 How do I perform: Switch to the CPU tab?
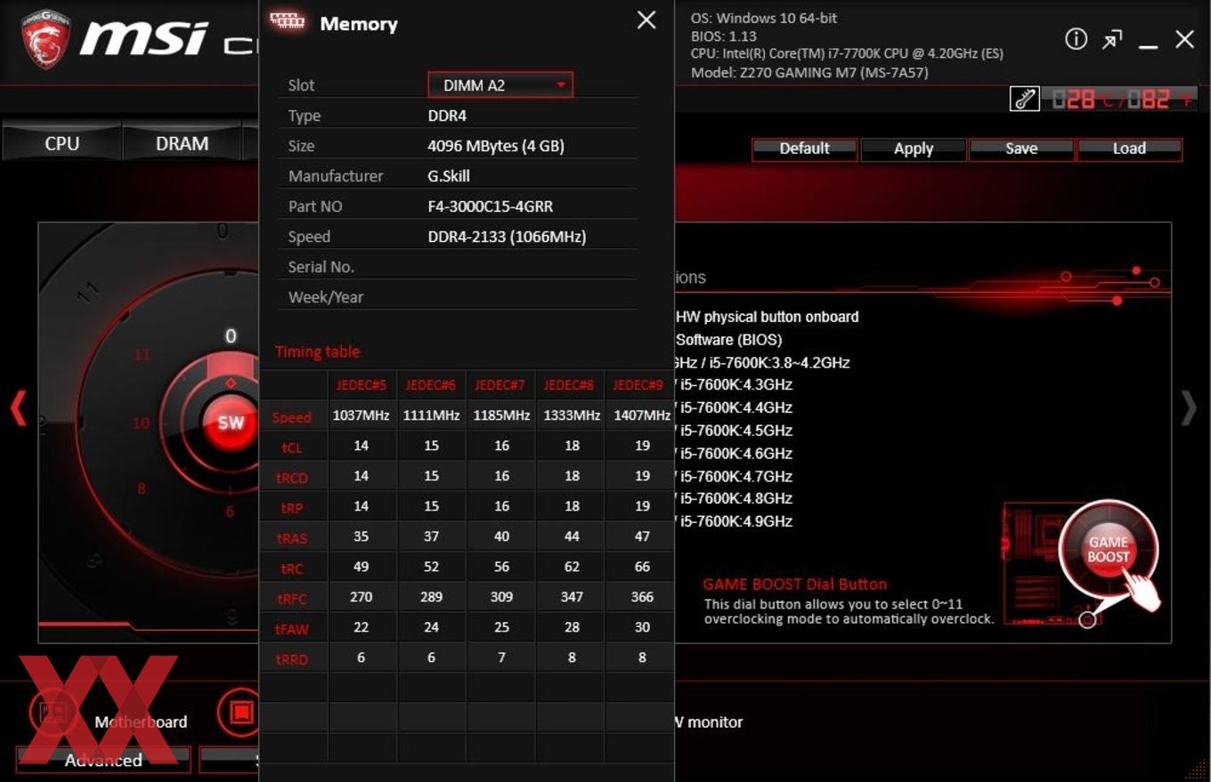point(61,143)
